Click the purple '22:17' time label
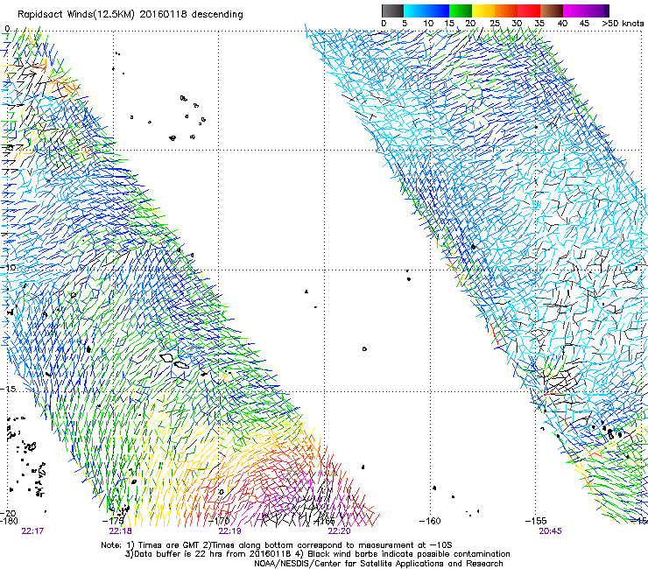This screenshot has width=648, height=569. coord(32,531)
